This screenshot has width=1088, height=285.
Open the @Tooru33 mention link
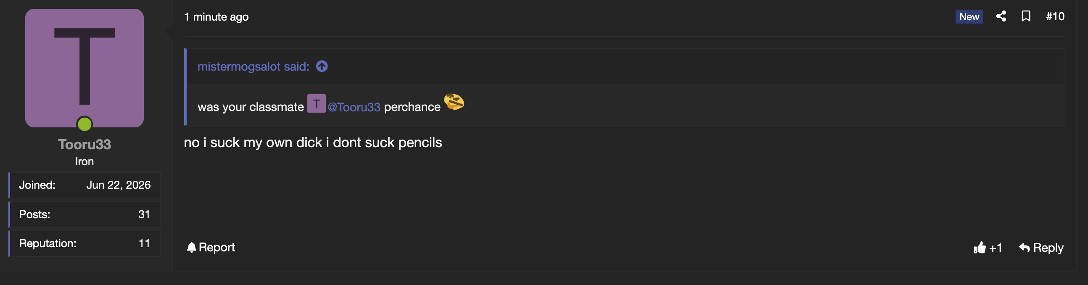354,107
